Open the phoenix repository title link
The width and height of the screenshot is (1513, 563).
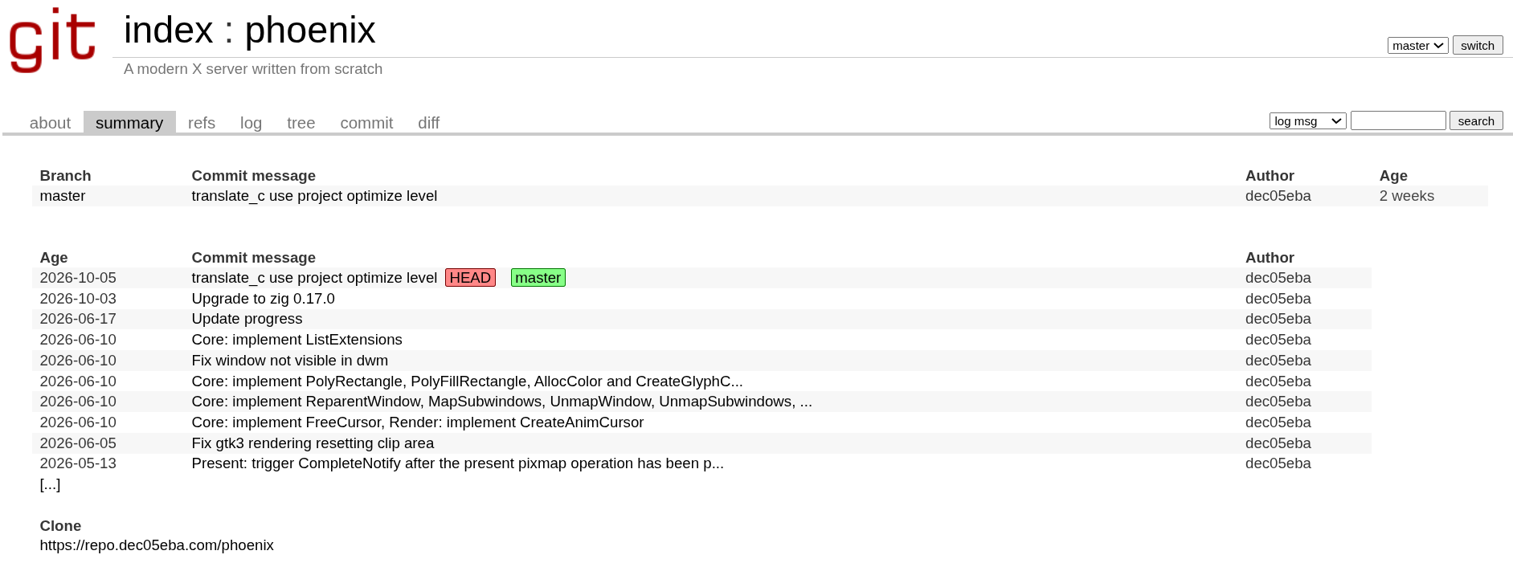(310, 31)
